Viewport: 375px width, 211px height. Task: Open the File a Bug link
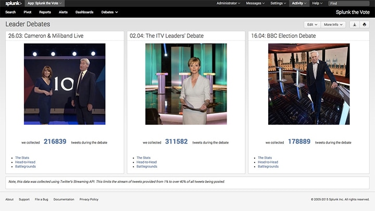[x=41, y=199]
